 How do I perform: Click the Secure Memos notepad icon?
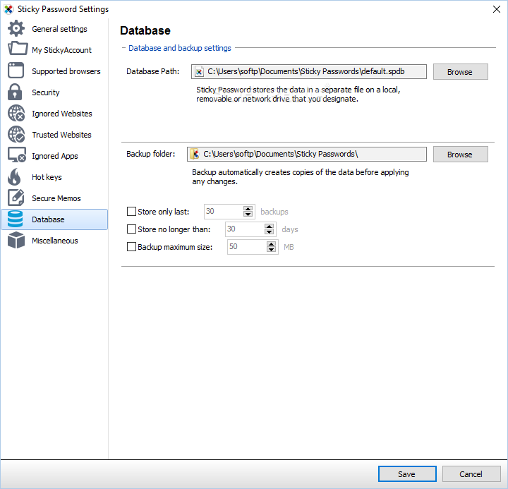pos(16,198)
